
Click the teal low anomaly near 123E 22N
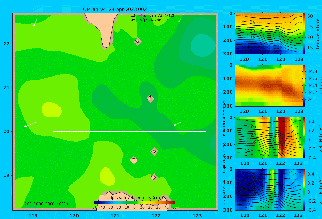click(x=203, y=45)
